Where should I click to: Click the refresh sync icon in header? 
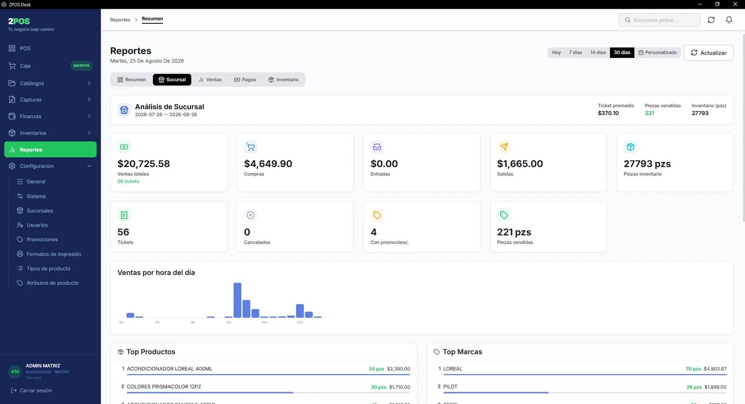tap(711, 20)
